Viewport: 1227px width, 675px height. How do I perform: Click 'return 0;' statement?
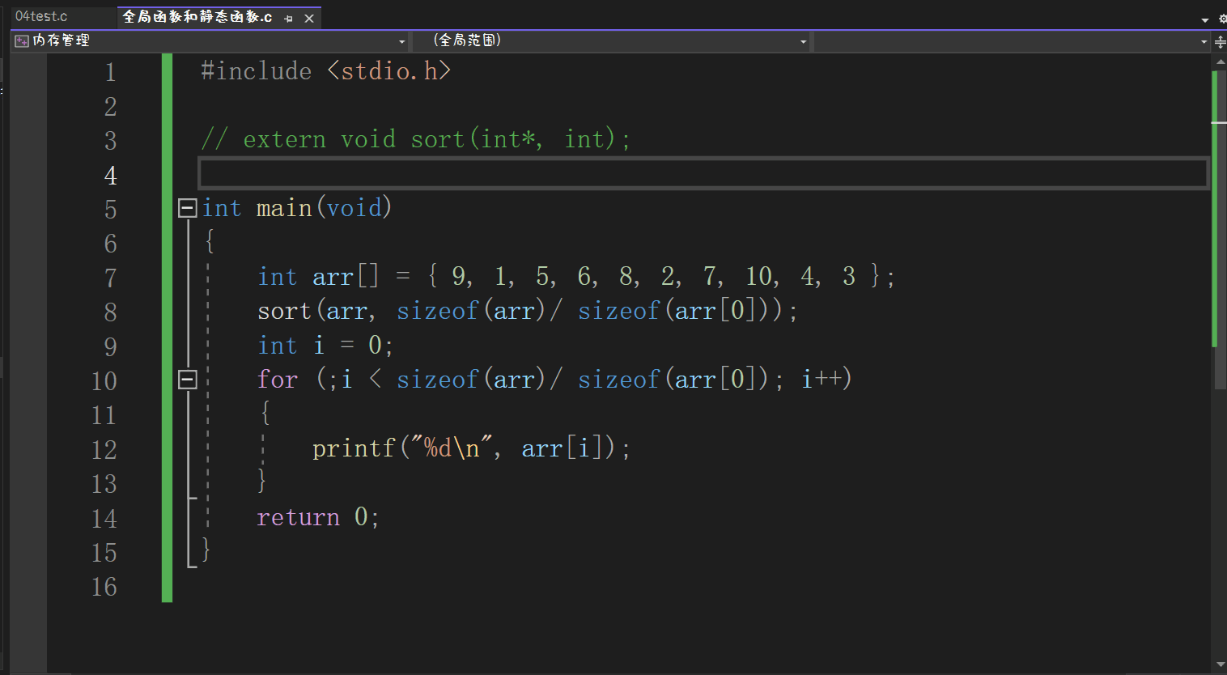tap(317, 516)
